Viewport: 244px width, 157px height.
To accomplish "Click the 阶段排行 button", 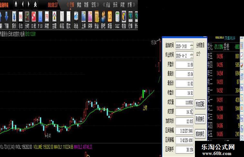I will pos(200,119).
